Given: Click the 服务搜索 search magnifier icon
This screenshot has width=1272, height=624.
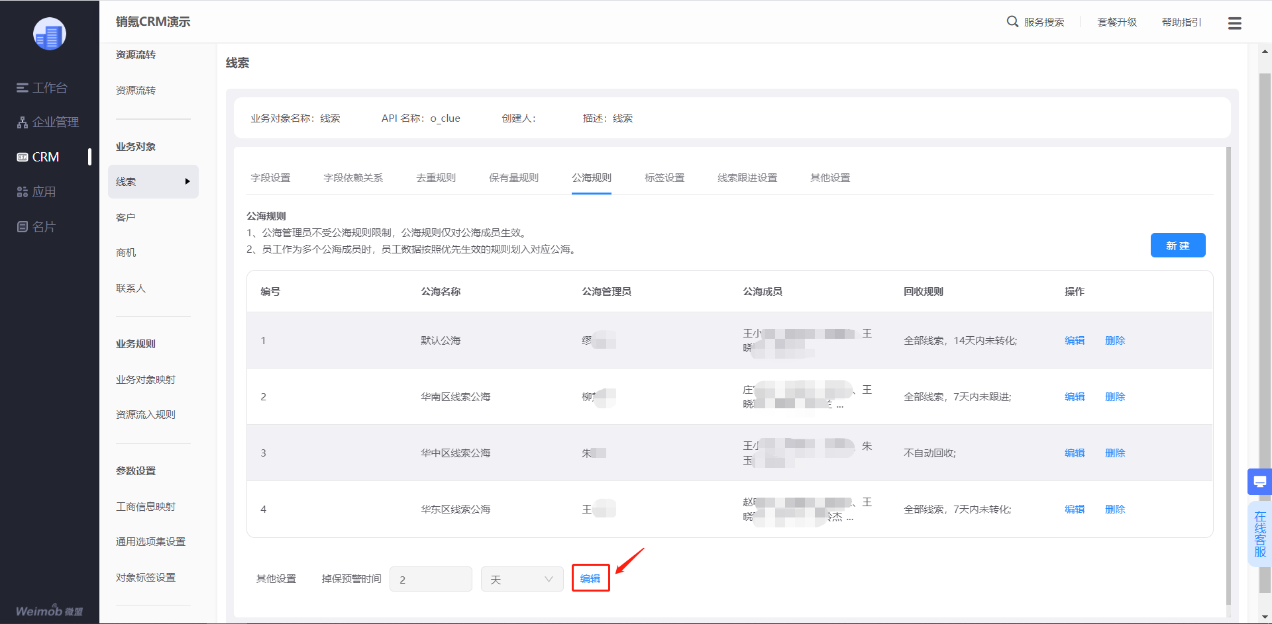Looking at the screenshot, I should [x=1012, y=22].
